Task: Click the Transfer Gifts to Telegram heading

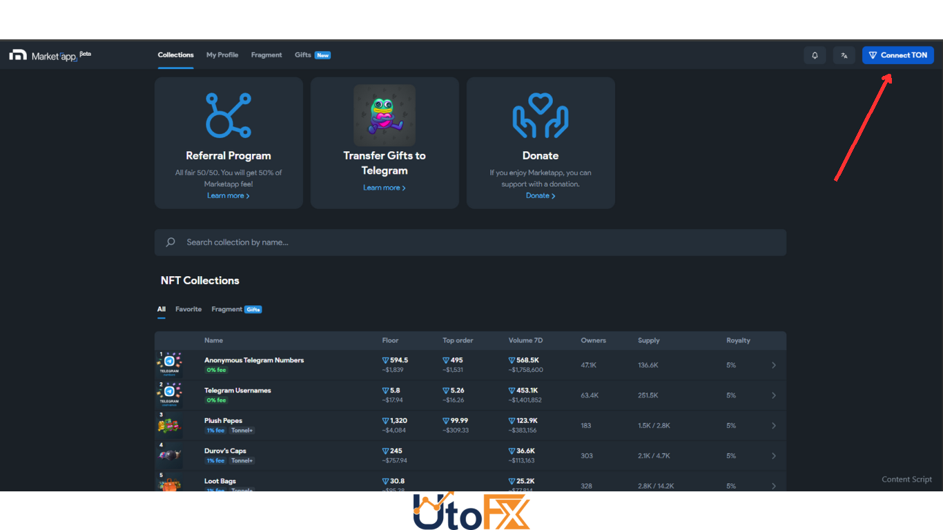Action: pos(385,164)
